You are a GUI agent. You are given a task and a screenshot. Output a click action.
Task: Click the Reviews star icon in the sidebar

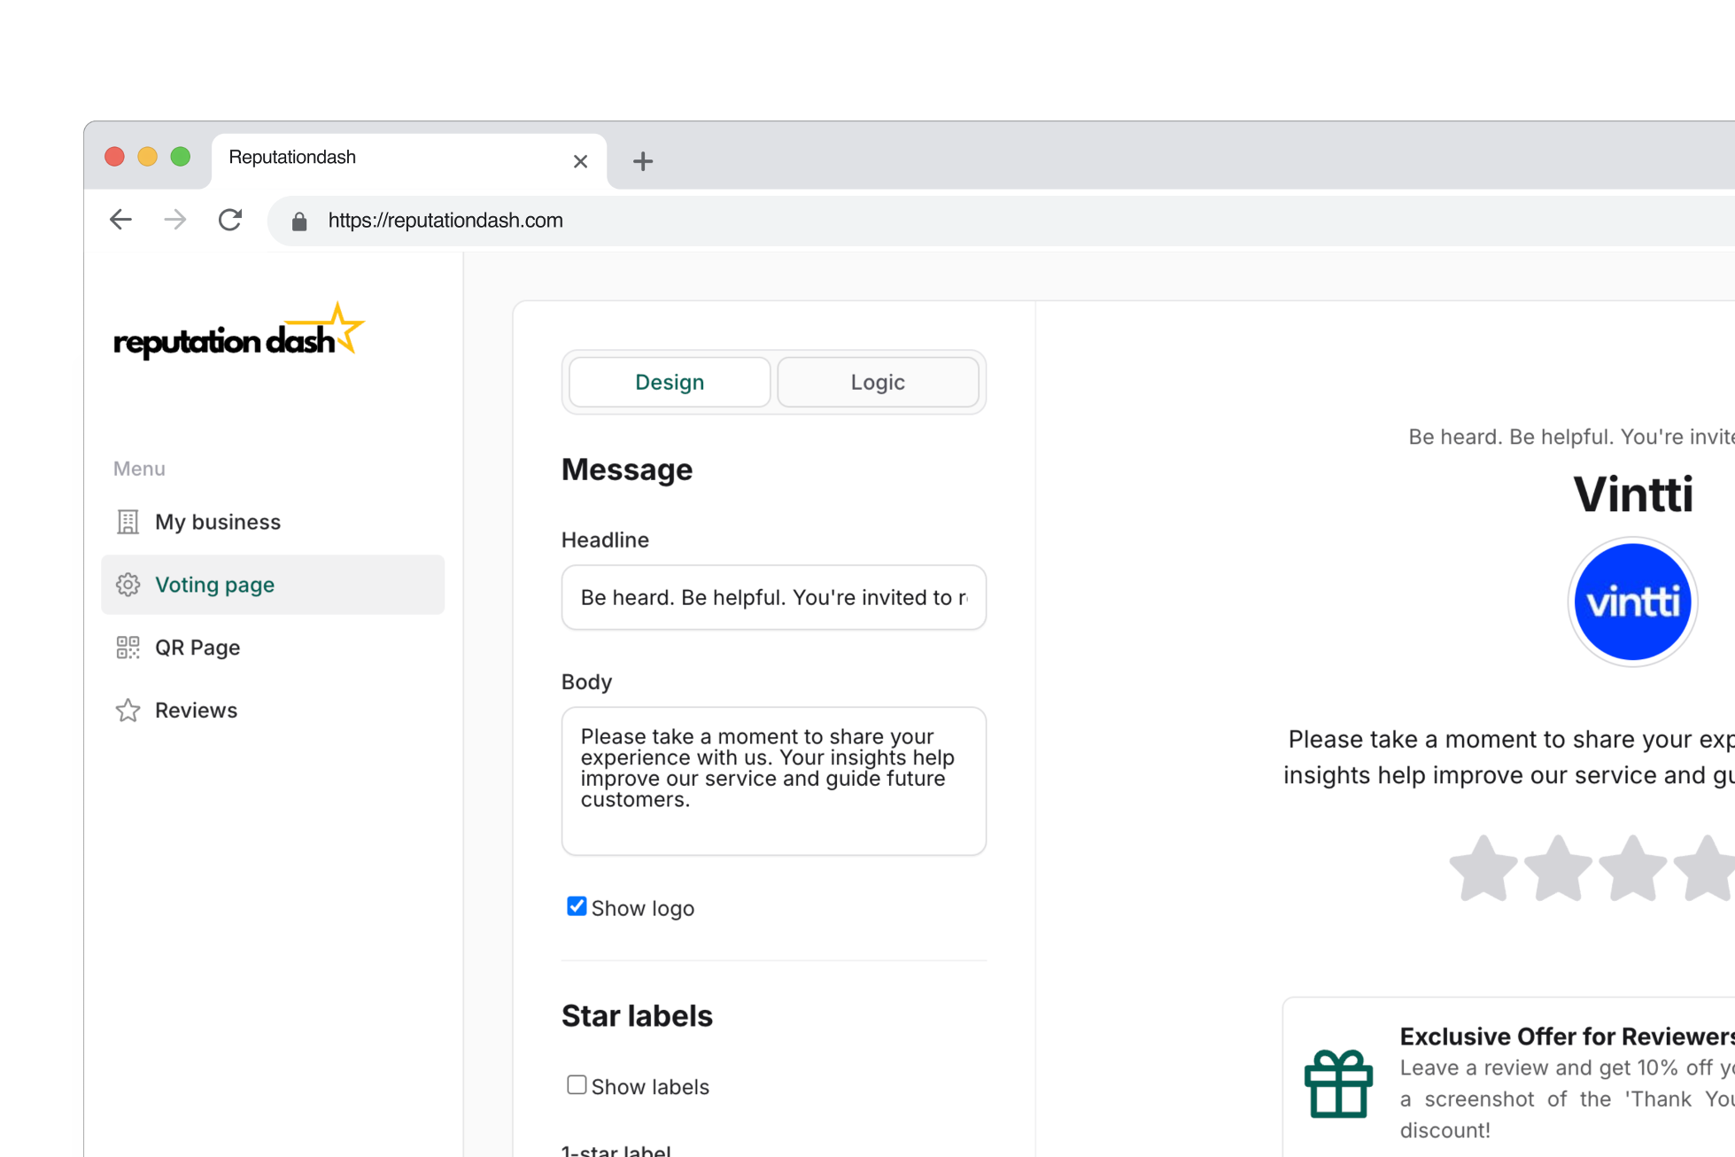click(x=128, y=711)
